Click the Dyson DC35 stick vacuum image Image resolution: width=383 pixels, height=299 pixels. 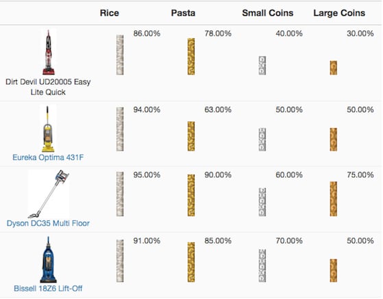point(49,194)
